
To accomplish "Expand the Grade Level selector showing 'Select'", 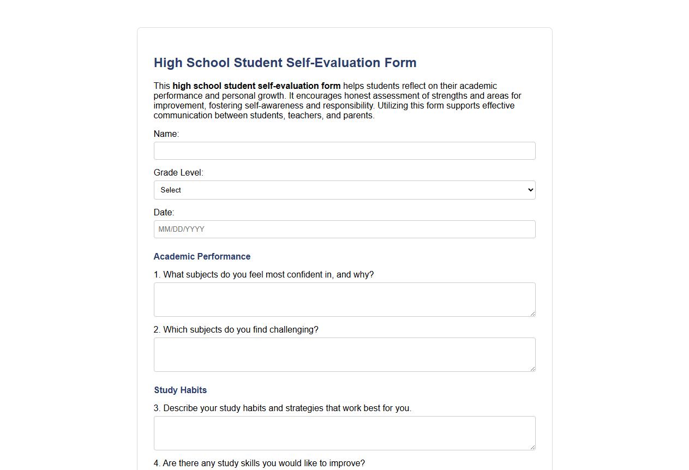I will pyautogui.click(x=344, y=190).
